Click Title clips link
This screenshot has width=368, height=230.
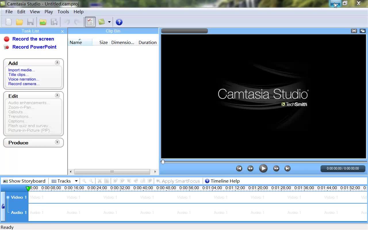tap(18, 74)
